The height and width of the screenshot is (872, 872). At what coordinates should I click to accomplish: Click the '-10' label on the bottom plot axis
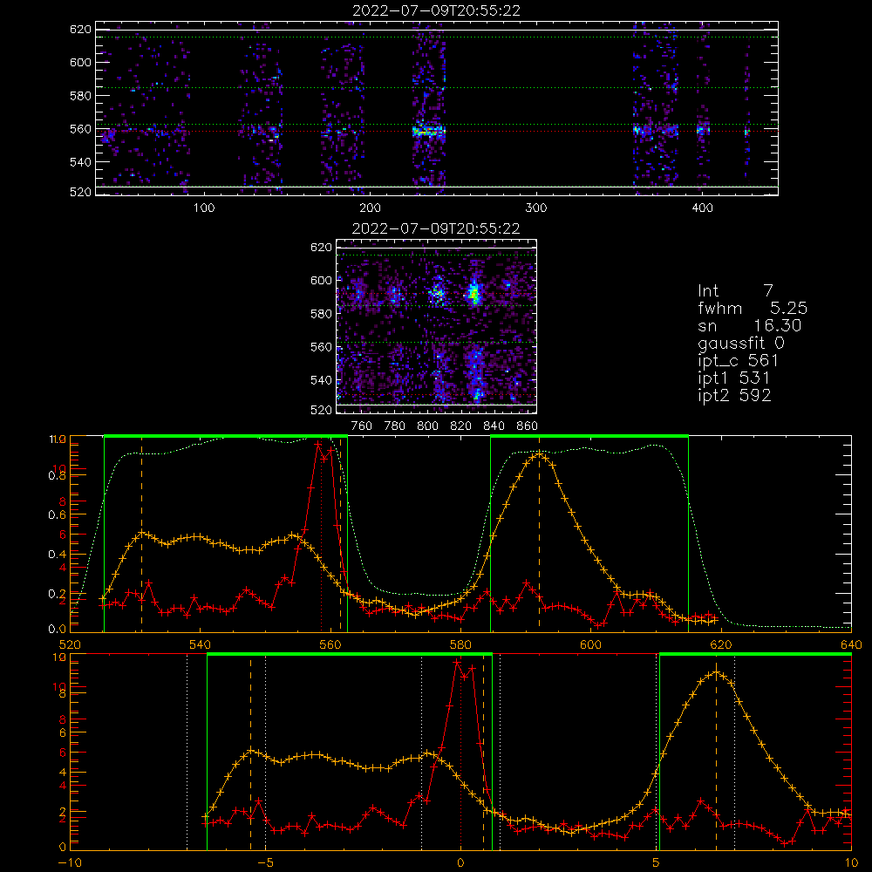coord(70,863)
